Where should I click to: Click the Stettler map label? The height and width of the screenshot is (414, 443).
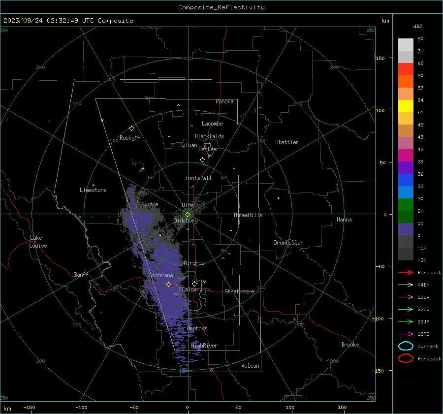click(x=287, y=142)
